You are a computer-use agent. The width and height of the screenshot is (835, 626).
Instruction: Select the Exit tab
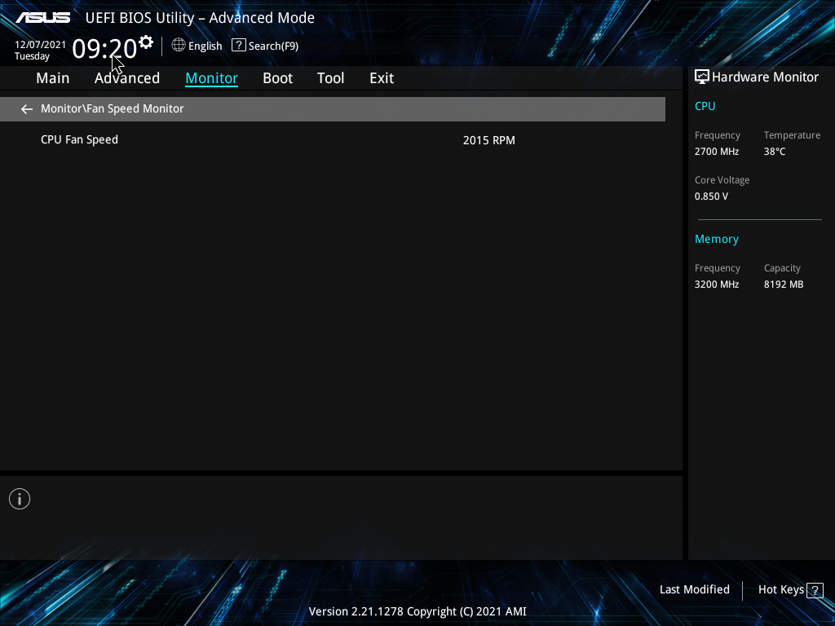tap(382, 78)
